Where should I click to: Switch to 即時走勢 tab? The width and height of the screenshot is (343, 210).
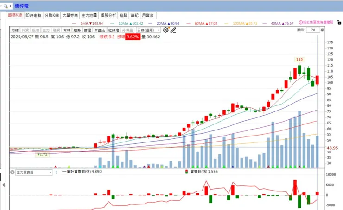33,15
